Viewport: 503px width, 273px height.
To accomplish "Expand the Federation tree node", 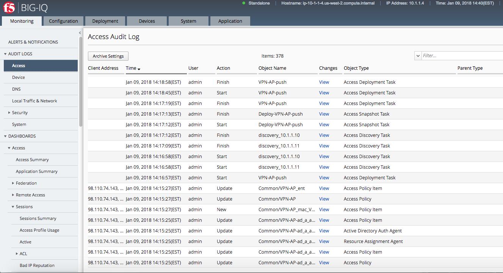I will coord(13,183).
